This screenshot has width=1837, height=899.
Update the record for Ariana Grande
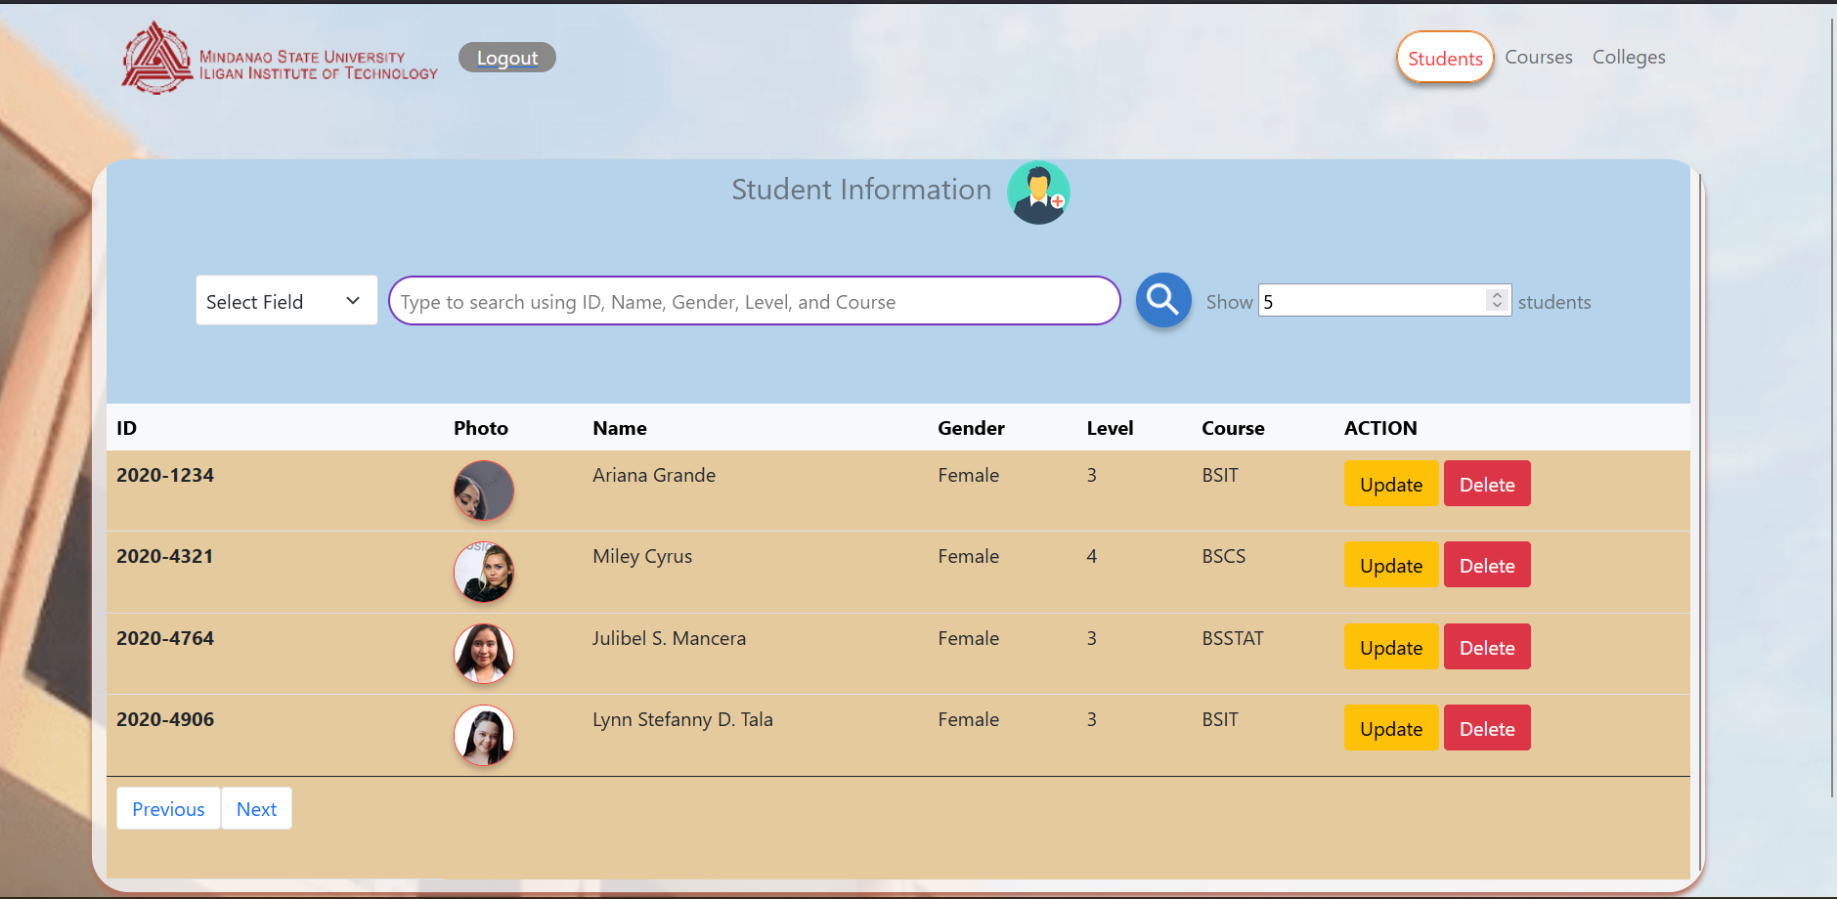pos(1390,483)
